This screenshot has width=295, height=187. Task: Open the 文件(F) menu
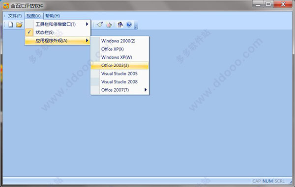(x=15, y=16)
